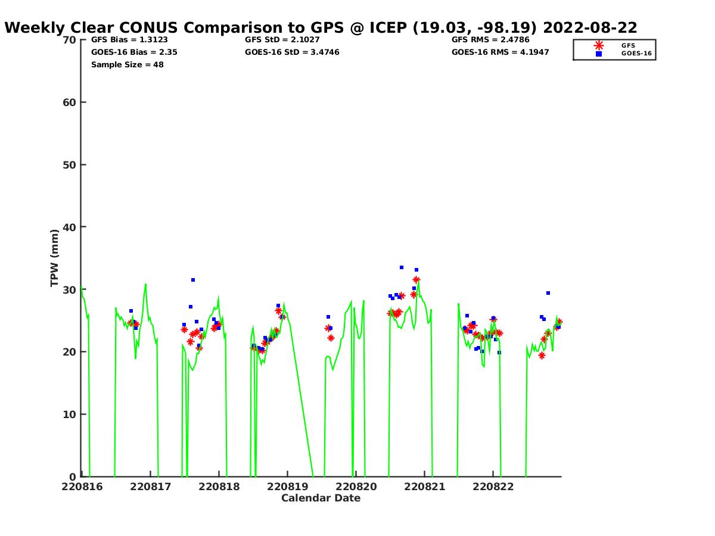Click the GFS Bias = 1.3123 annotation
This screenshot has width=715, height=536.
pos(129,40)
